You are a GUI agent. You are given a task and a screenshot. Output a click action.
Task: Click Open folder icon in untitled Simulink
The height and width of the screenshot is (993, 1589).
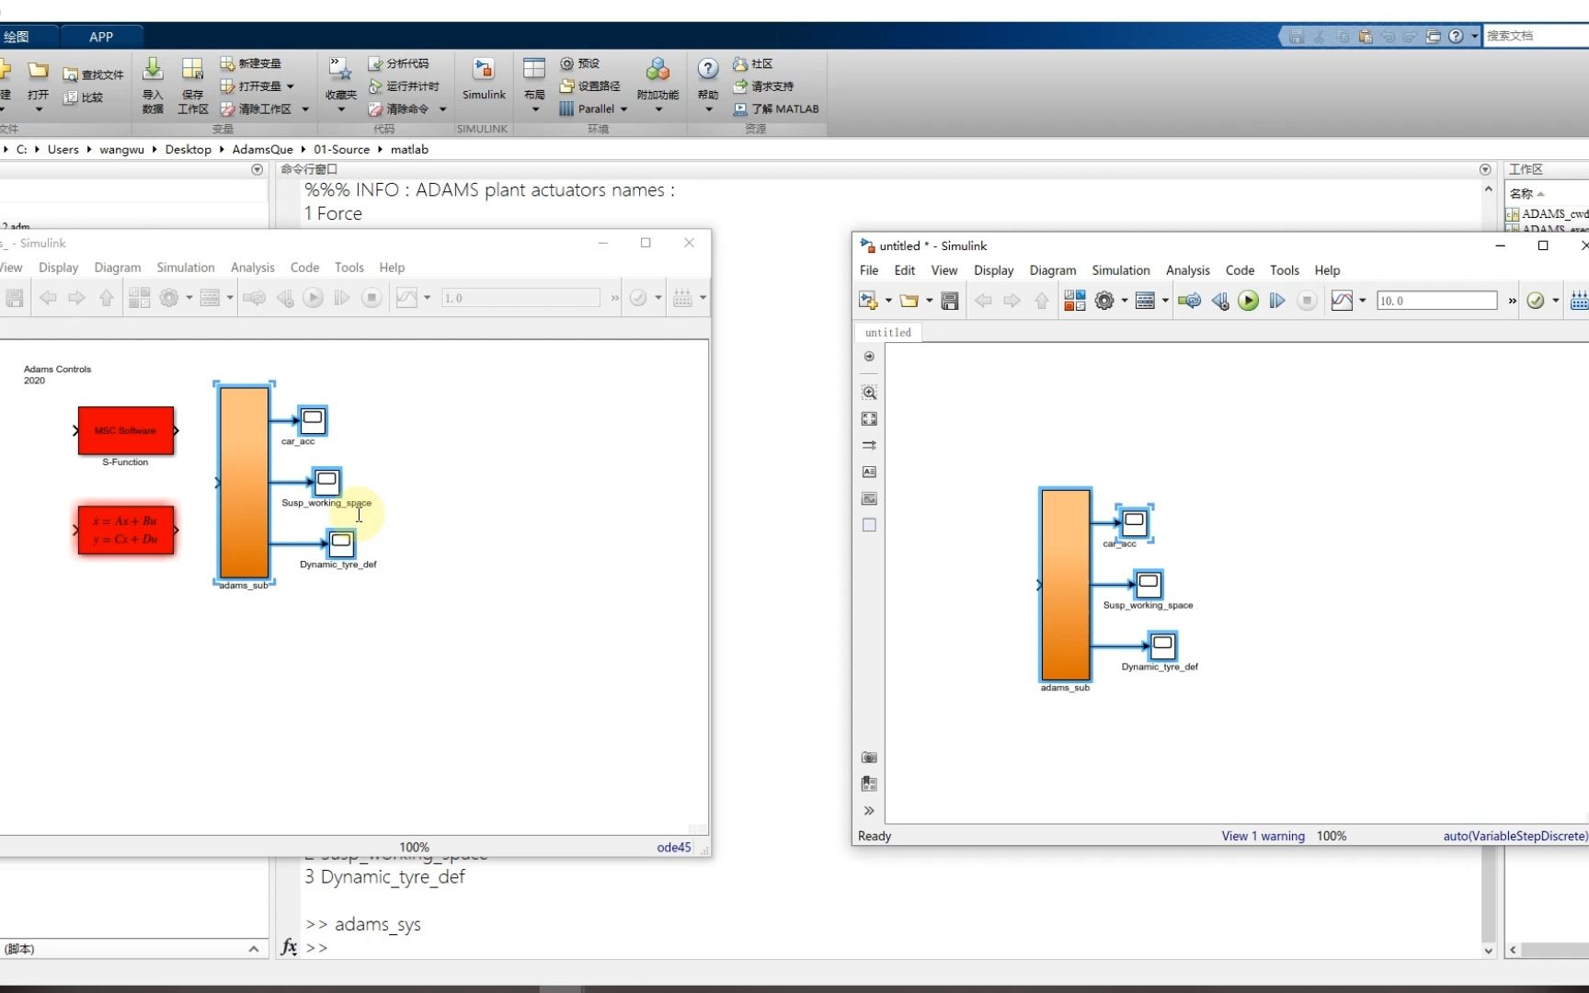click(909, 301)
